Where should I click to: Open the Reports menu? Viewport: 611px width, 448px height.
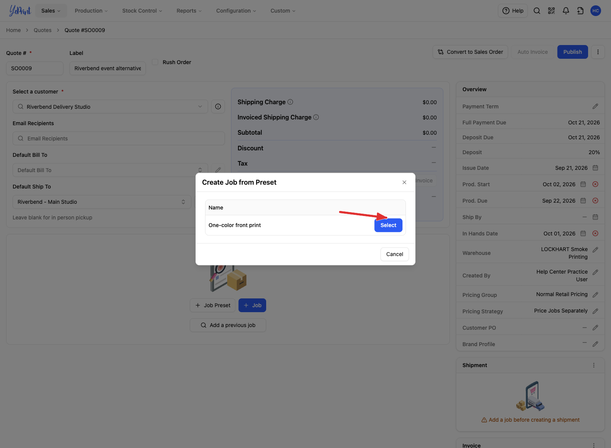pyautogui.click(x=189, y=11)
